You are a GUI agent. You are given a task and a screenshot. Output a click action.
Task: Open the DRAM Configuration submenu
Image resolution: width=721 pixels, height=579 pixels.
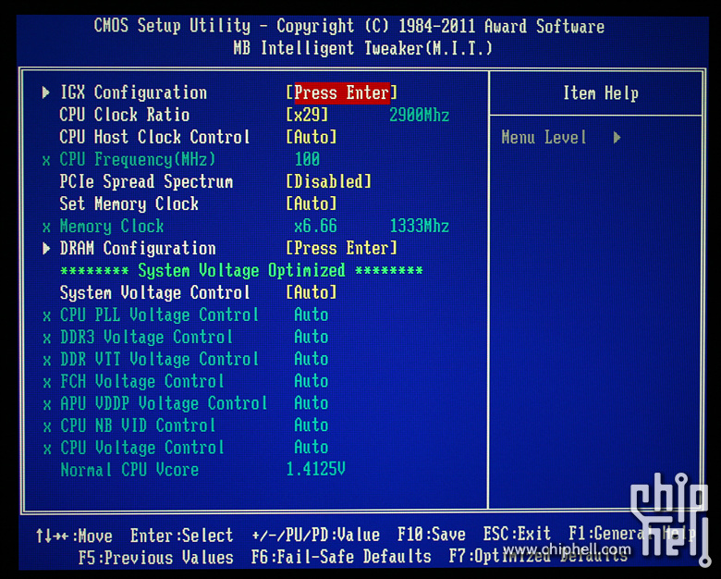138,249
